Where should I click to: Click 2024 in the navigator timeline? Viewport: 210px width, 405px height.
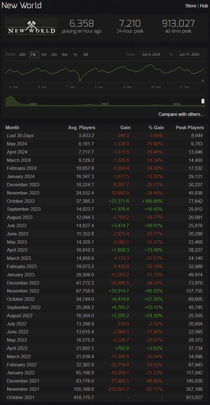(177, 104)
